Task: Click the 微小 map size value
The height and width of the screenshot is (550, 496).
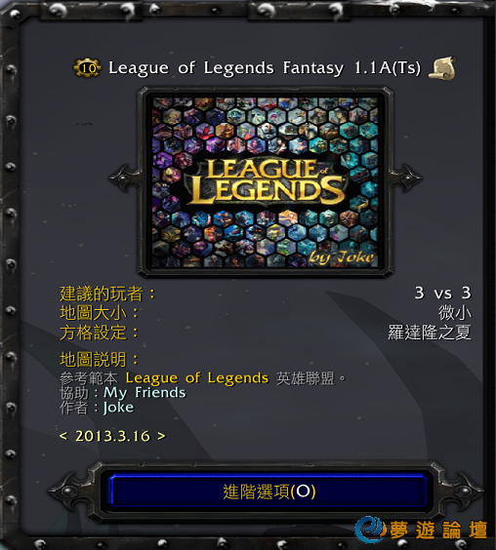Action: (455, 312)
